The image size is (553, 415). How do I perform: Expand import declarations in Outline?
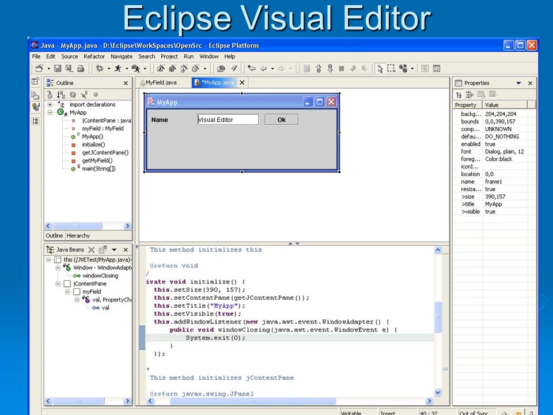click(50, 105)
